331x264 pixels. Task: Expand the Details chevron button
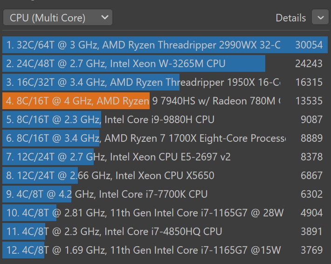(x=320, y=18)
